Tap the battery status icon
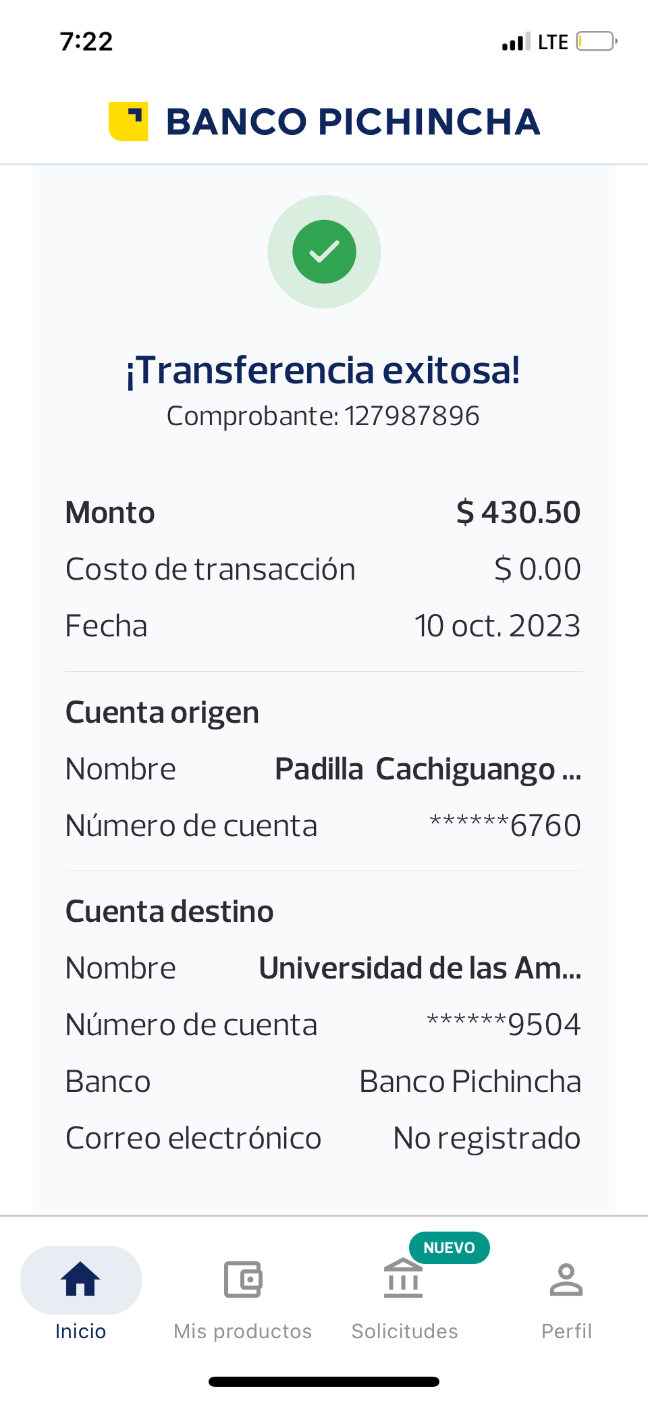Screen dimensions: 648x1403 coord(597,42)
